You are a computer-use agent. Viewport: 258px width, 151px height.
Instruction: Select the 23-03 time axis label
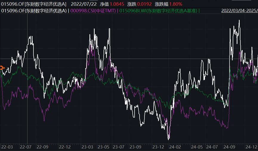point(87,147)
